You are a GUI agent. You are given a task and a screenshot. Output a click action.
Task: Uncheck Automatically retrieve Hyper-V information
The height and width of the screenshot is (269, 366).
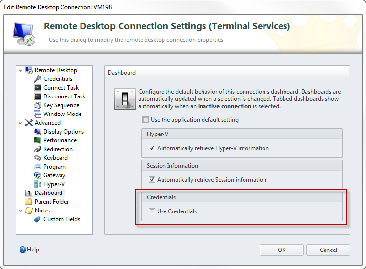pyautogui.click(x=152, y=148)
